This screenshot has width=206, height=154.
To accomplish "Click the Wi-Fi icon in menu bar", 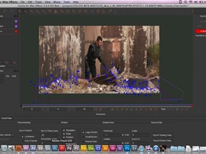I will (x=191, y=2).
